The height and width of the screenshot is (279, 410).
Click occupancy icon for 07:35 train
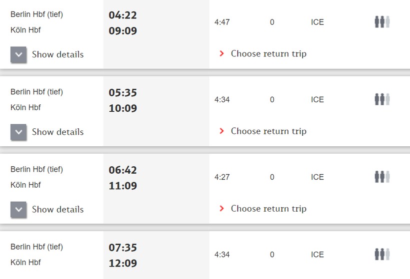382,254
